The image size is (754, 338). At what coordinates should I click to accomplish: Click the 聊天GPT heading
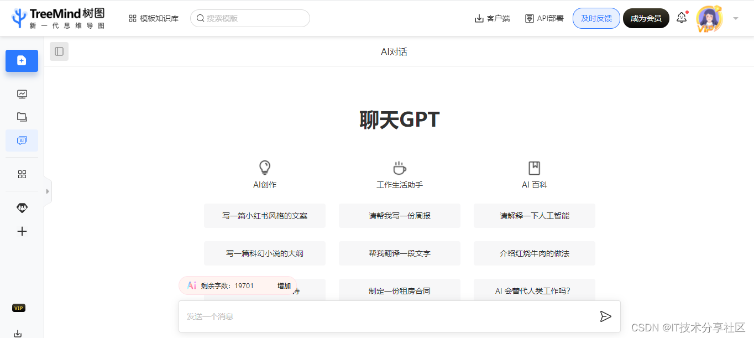tap(400, 119)
